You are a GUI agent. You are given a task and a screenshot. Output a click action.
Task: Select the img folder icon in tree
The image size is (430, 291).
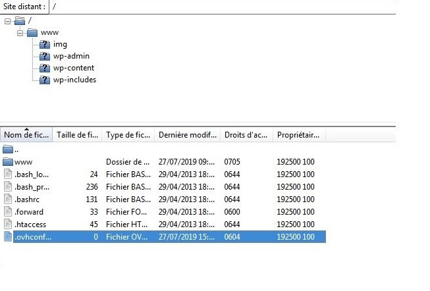tap(45, 44)
